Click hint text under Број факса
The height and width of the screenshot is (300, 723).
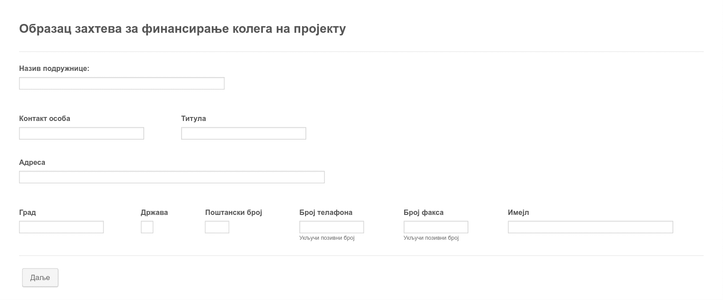pyautogui.click(x=431, y=238)
